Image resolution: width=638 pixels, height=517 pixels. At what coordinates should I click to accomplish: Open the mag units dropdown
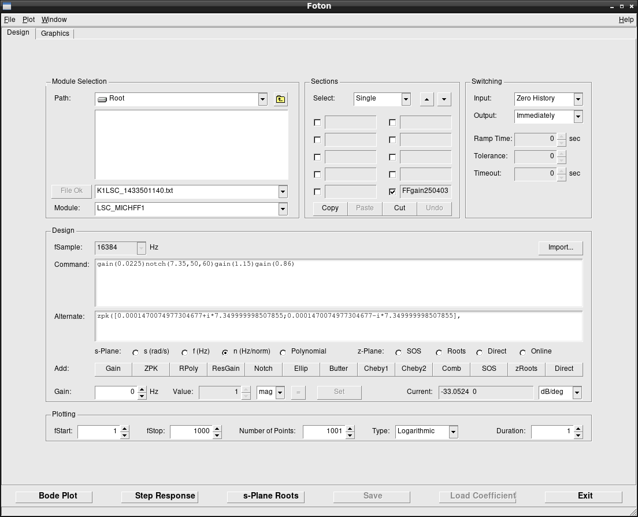point(280,393)
